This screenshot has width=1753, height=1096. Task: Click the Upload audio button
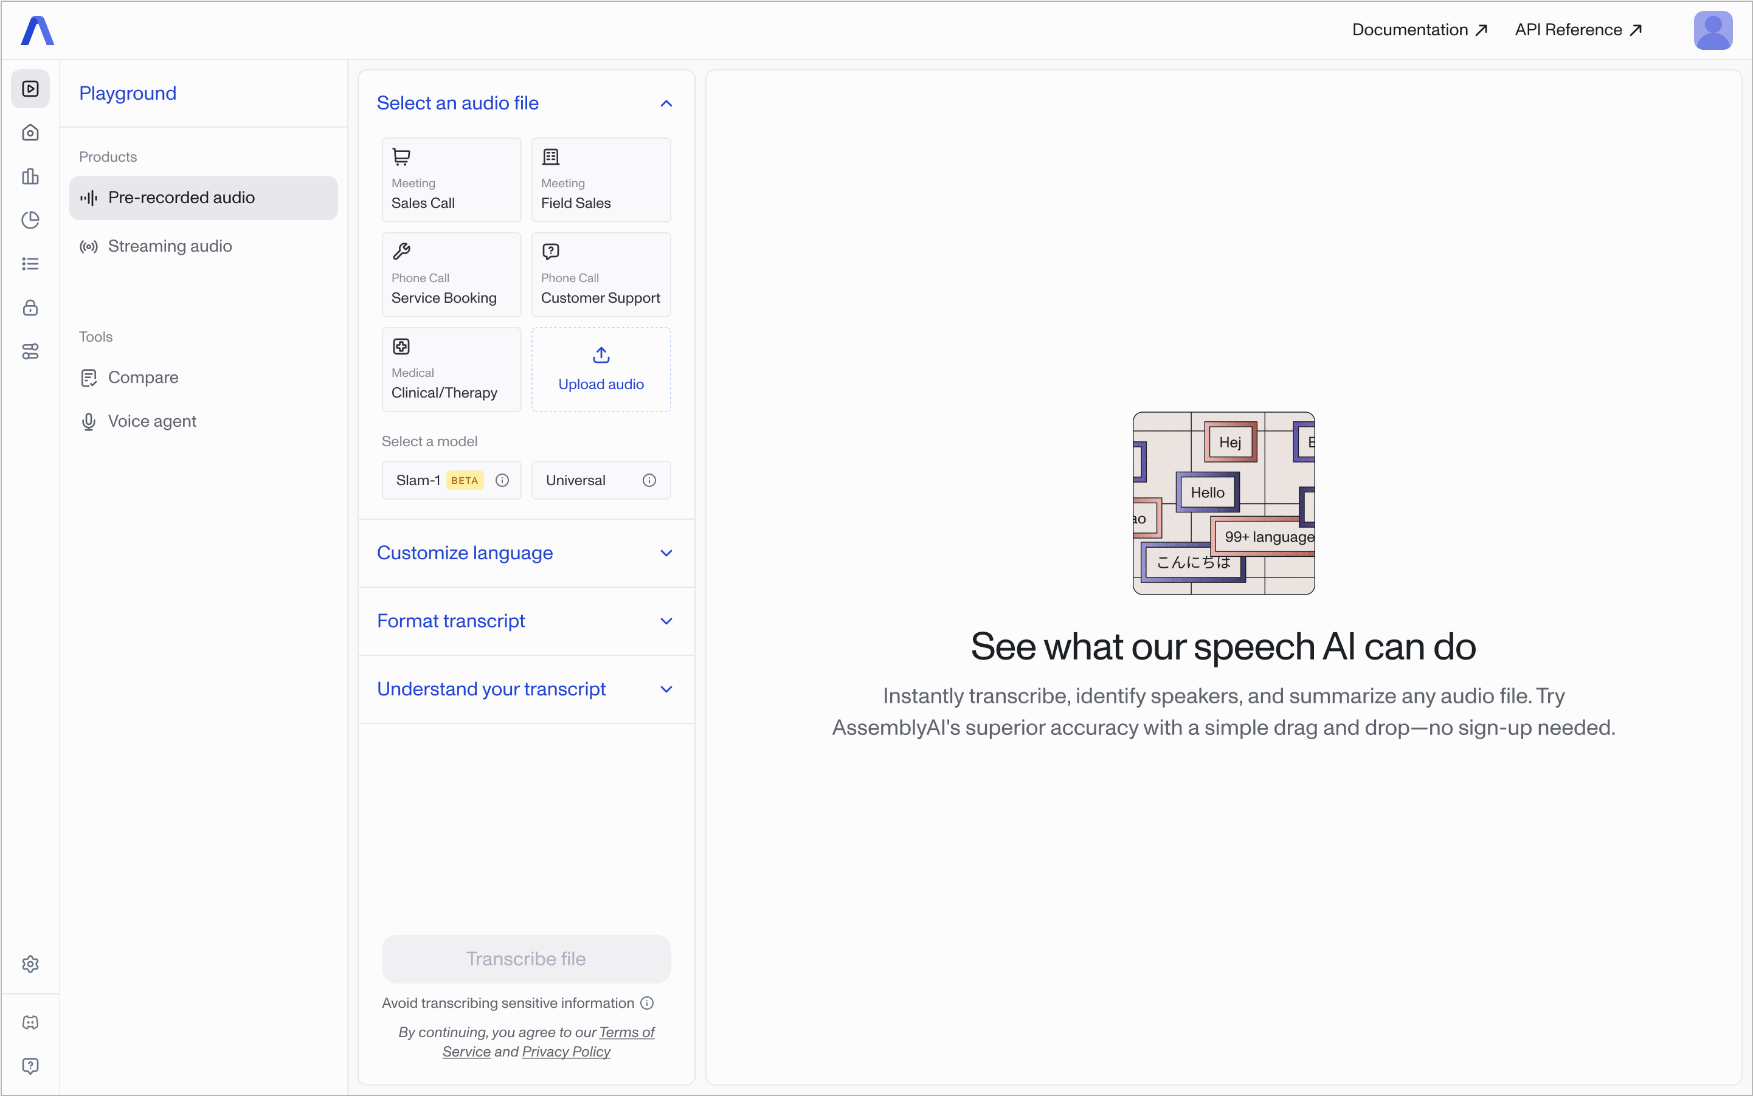(x=601, y=370)
